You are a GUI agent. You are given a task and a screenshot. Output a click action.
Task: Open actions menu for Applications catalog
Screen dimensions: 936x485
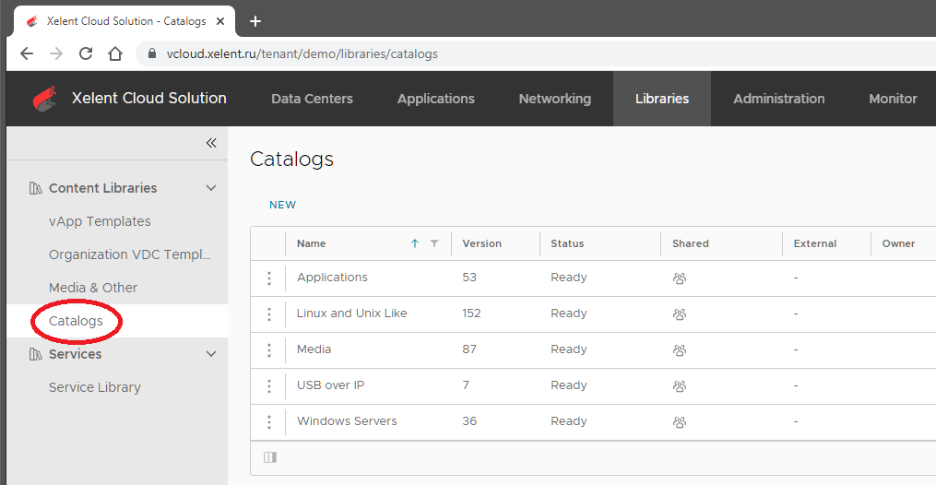pos(269,278)
